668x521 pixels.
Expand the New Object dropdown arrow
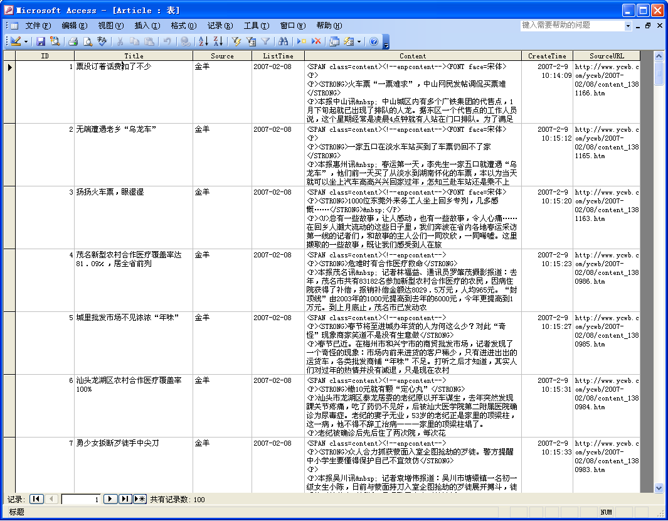coord(359,41)
